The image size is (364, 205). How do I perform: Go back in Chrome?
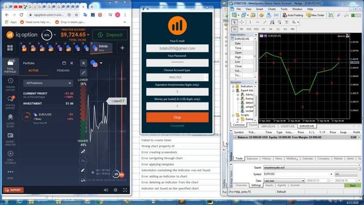(x=7, y=15)
